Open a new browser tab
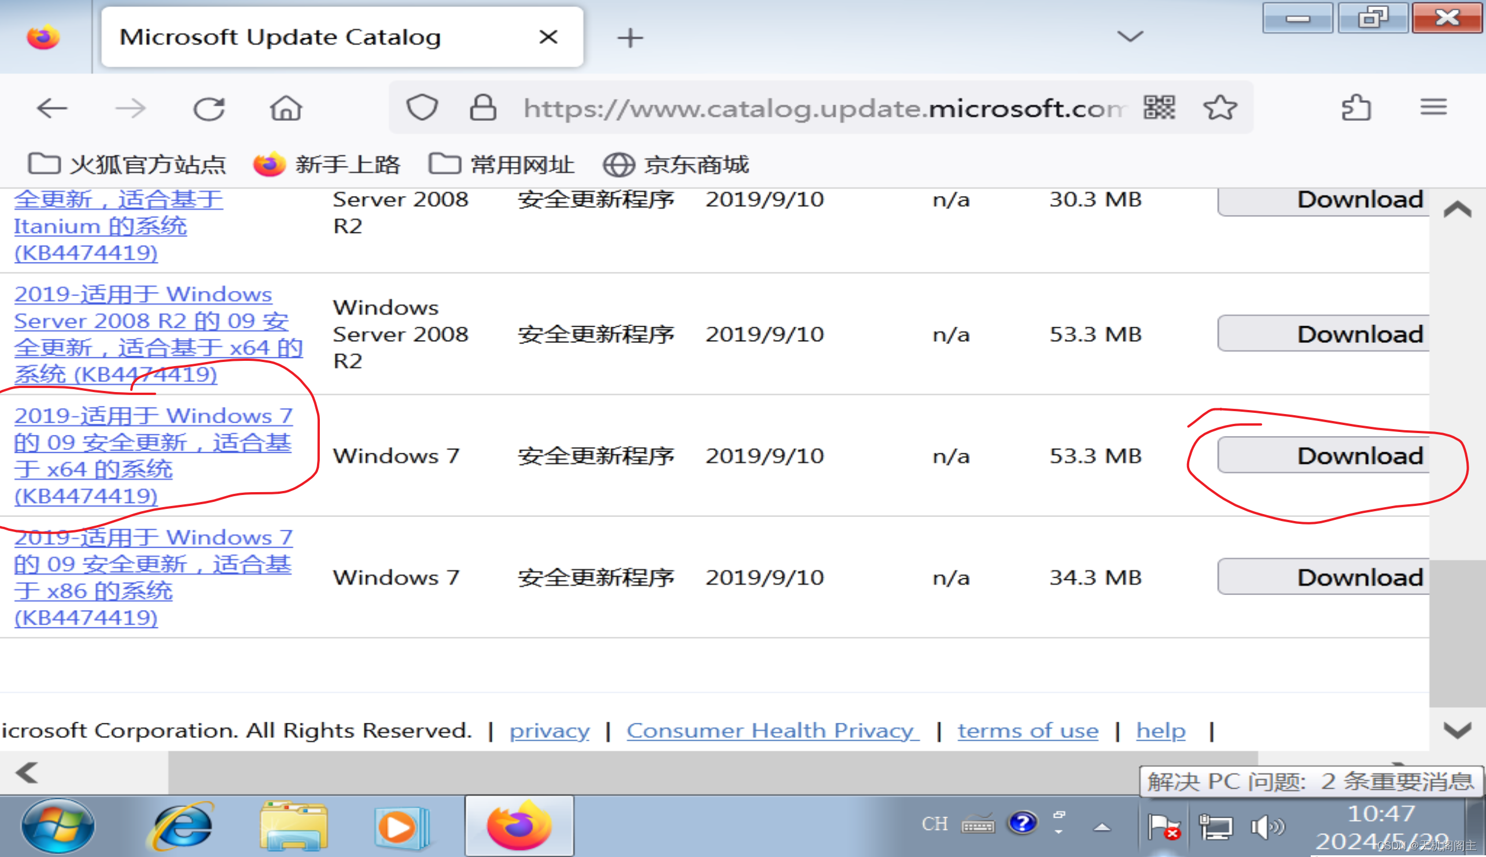 tap(630, 38)
